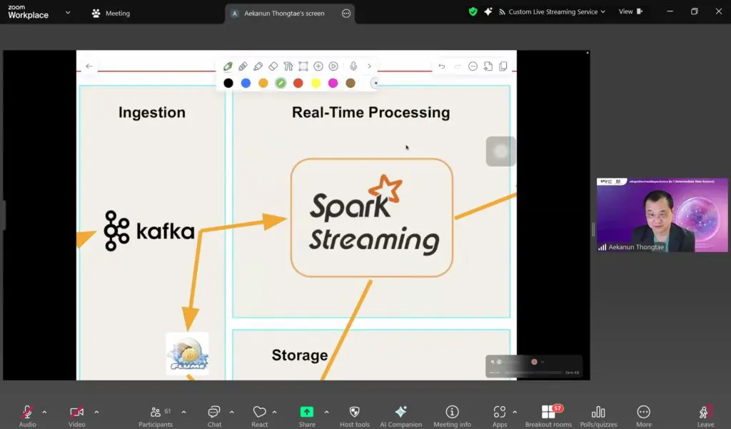This screenshot has width=731, height=429.
Task: Choose the yellow pen color
Action: 316,83
